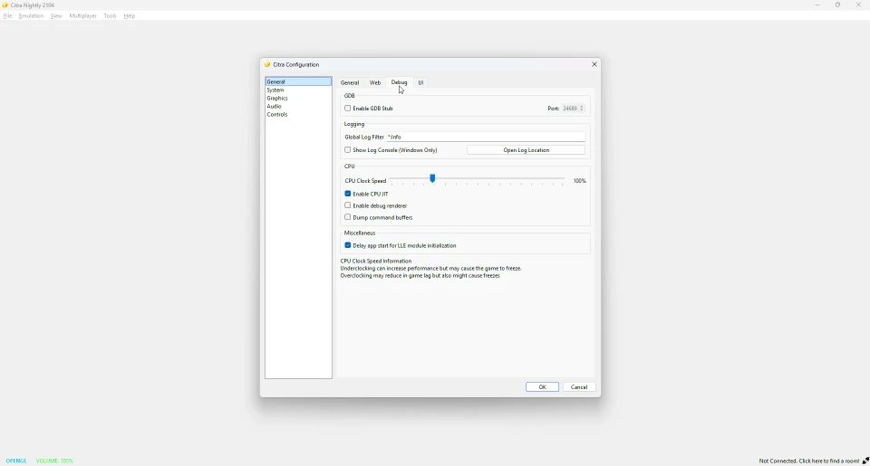Click Cancel in Citra Configuration

pos(579,387)
